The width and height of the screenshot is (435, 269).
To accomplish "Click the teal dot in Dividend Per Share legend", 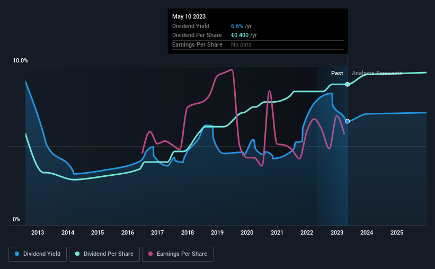I will click(77, 254).
